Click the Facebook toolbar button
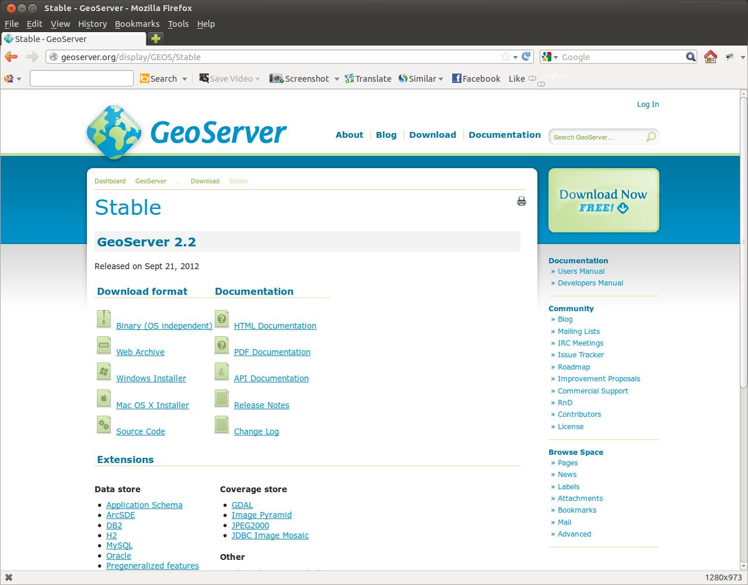Screen dimensions: 748x585 (x=476, y=78)
